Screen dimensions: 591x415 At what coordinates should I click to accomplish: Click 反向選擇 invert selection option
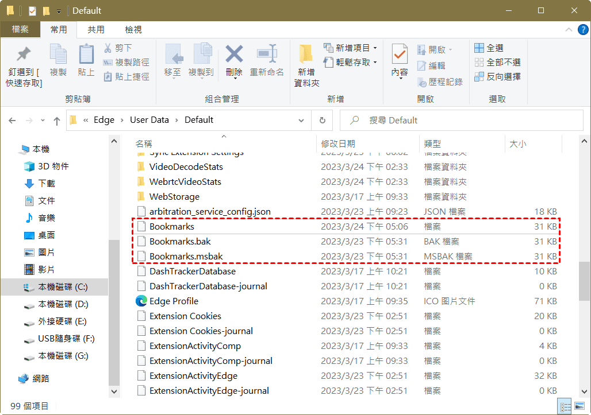tap(497, 76)
